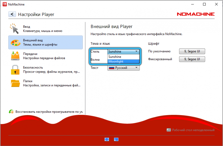This screenshot has width=223, height=146.
Task: Open the По умолчанию font button
Action: click(x=192, y=51)
